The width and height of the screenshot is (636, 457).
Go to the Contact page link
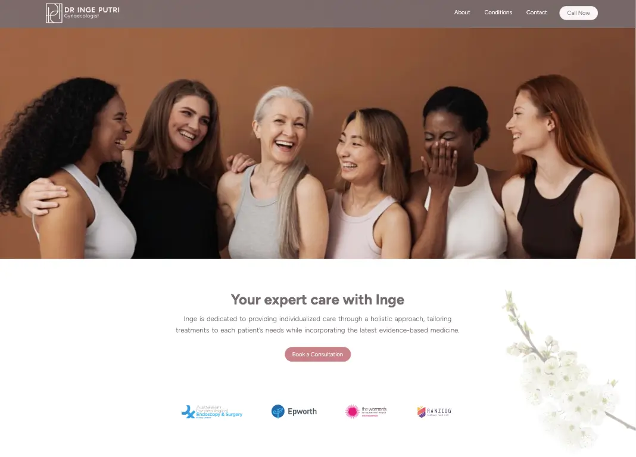click(x=537, y=13)
